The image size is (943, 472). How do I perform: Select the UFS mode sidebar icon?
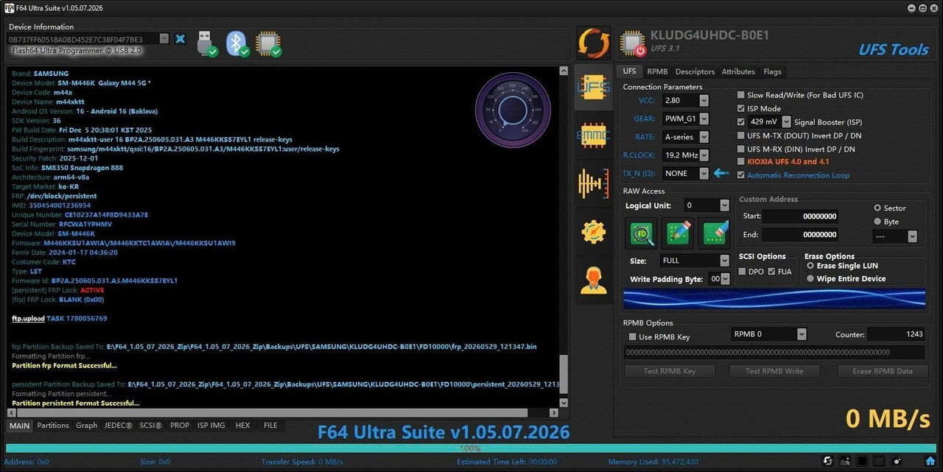tap(593, 88)
